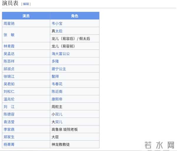Open the 多隆 character link
The width and height of the screenshot is (177, 151).
point(55,61)
